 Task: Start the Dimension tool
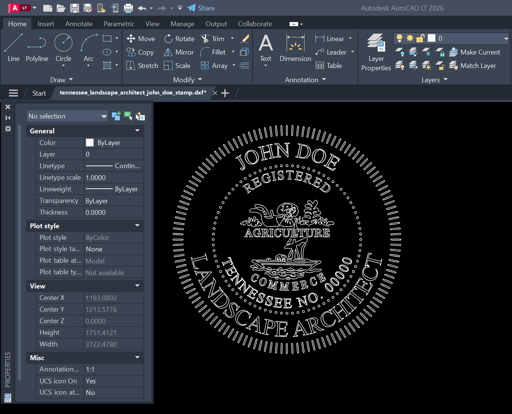tap(295, 48)
